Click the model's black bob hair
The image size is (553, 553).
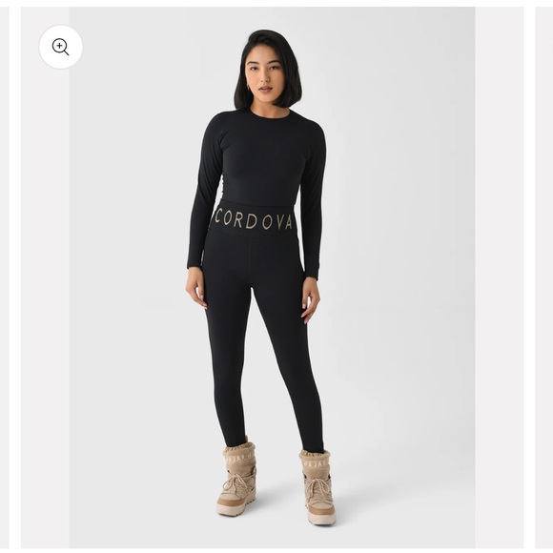point(268,67)
